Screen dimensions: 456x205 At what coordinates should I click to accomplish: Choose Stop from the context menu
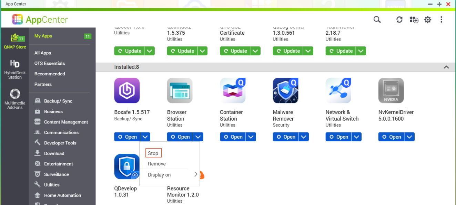[x=153, y=153]
